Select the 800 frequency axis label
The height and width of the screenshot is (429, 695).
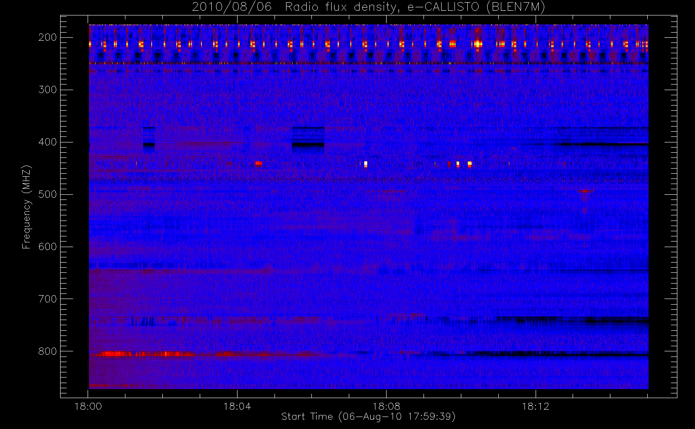tap(47, 351)
